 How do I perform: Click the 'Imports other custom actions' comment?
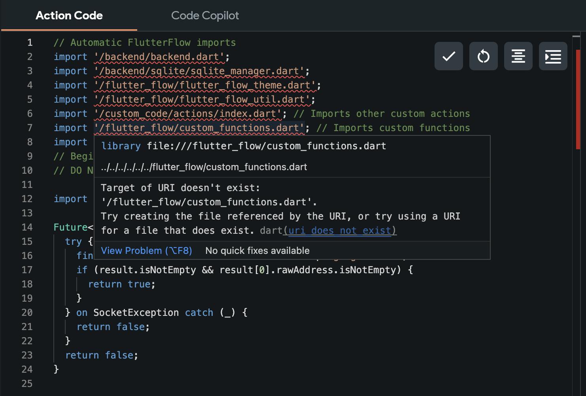389,114
